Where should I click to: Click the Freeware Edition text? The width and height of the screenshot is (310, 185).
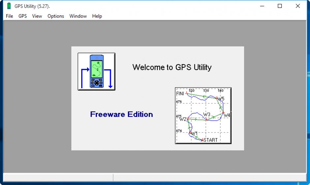[x=121, y=114]
